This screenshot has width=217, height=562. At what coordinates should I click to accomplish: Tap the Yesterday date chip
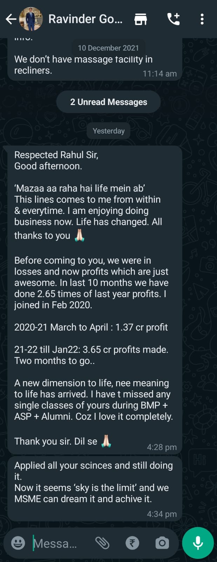pyautogui.click(x=108, y=131)
